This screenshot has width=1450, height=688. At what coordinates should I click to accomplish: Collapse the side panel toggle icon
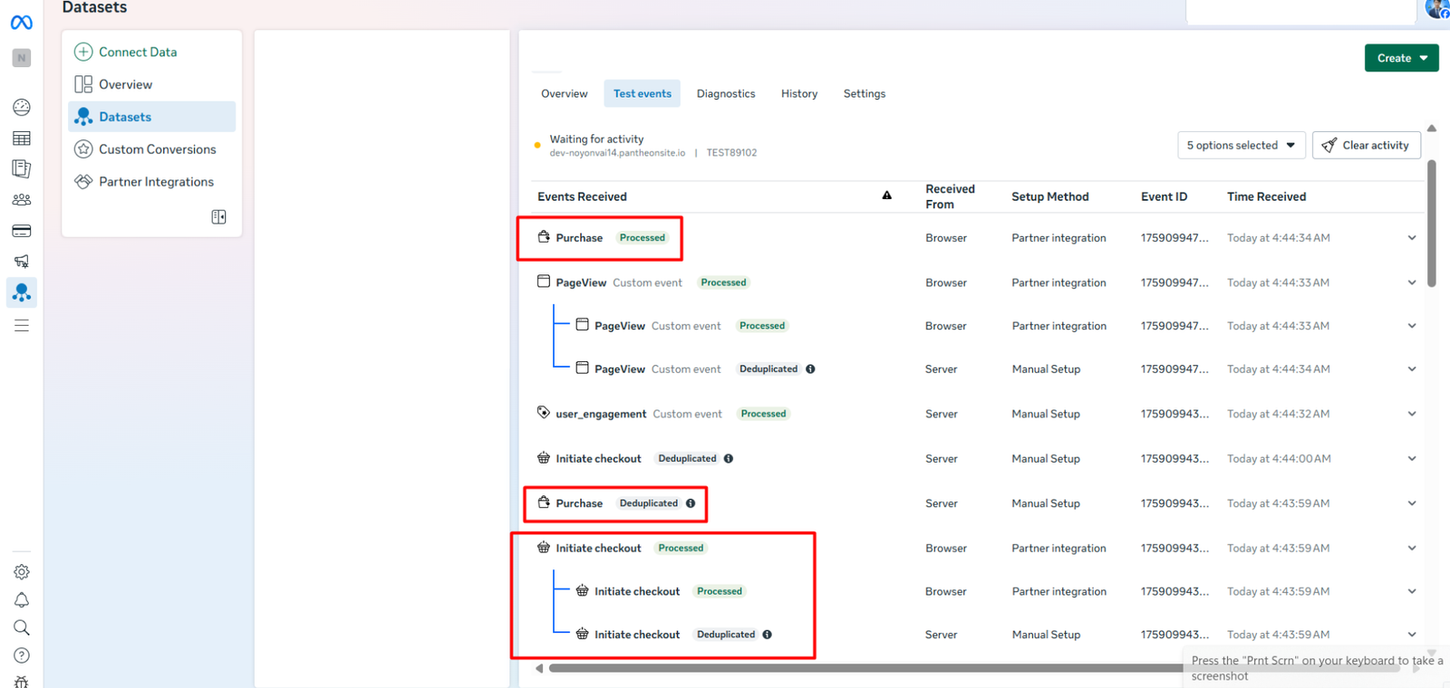tap(218, 217)
